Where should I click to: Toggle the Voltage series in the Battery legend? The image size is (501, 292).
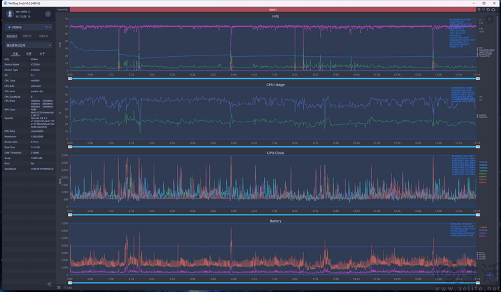pyautogui.click(x=482, y=257)
